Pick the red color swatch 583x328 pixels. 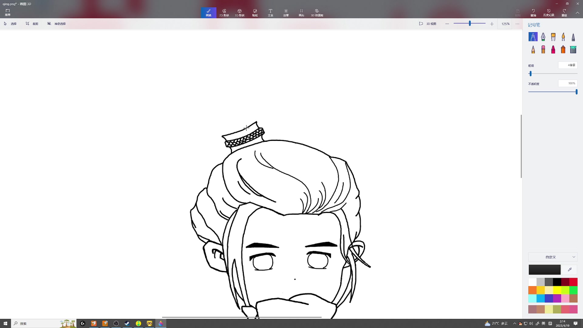573,282
